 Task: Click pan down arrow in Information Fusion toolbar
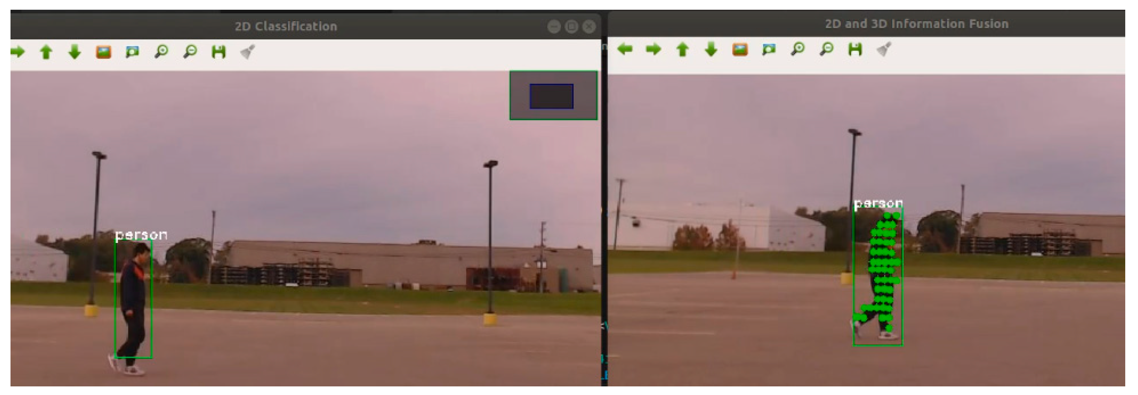click(711, 49)
